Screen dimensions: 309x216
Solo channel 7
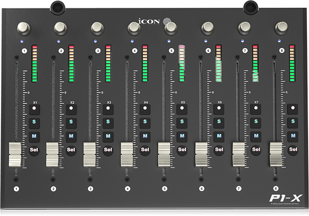pos(256,122)
